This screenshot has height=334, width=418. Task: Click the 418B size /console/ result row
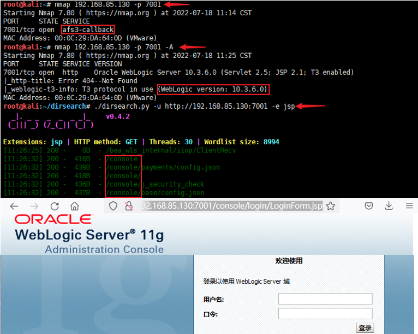tap(73, 176)
